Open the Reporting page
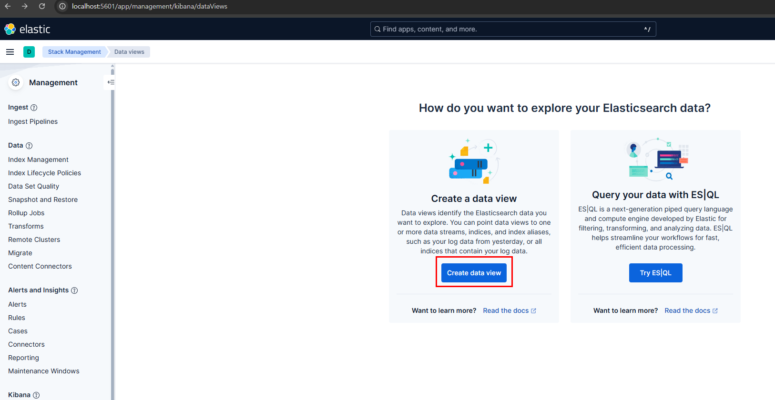The width and height of the screenshot is (775, 400). point(23,358)
